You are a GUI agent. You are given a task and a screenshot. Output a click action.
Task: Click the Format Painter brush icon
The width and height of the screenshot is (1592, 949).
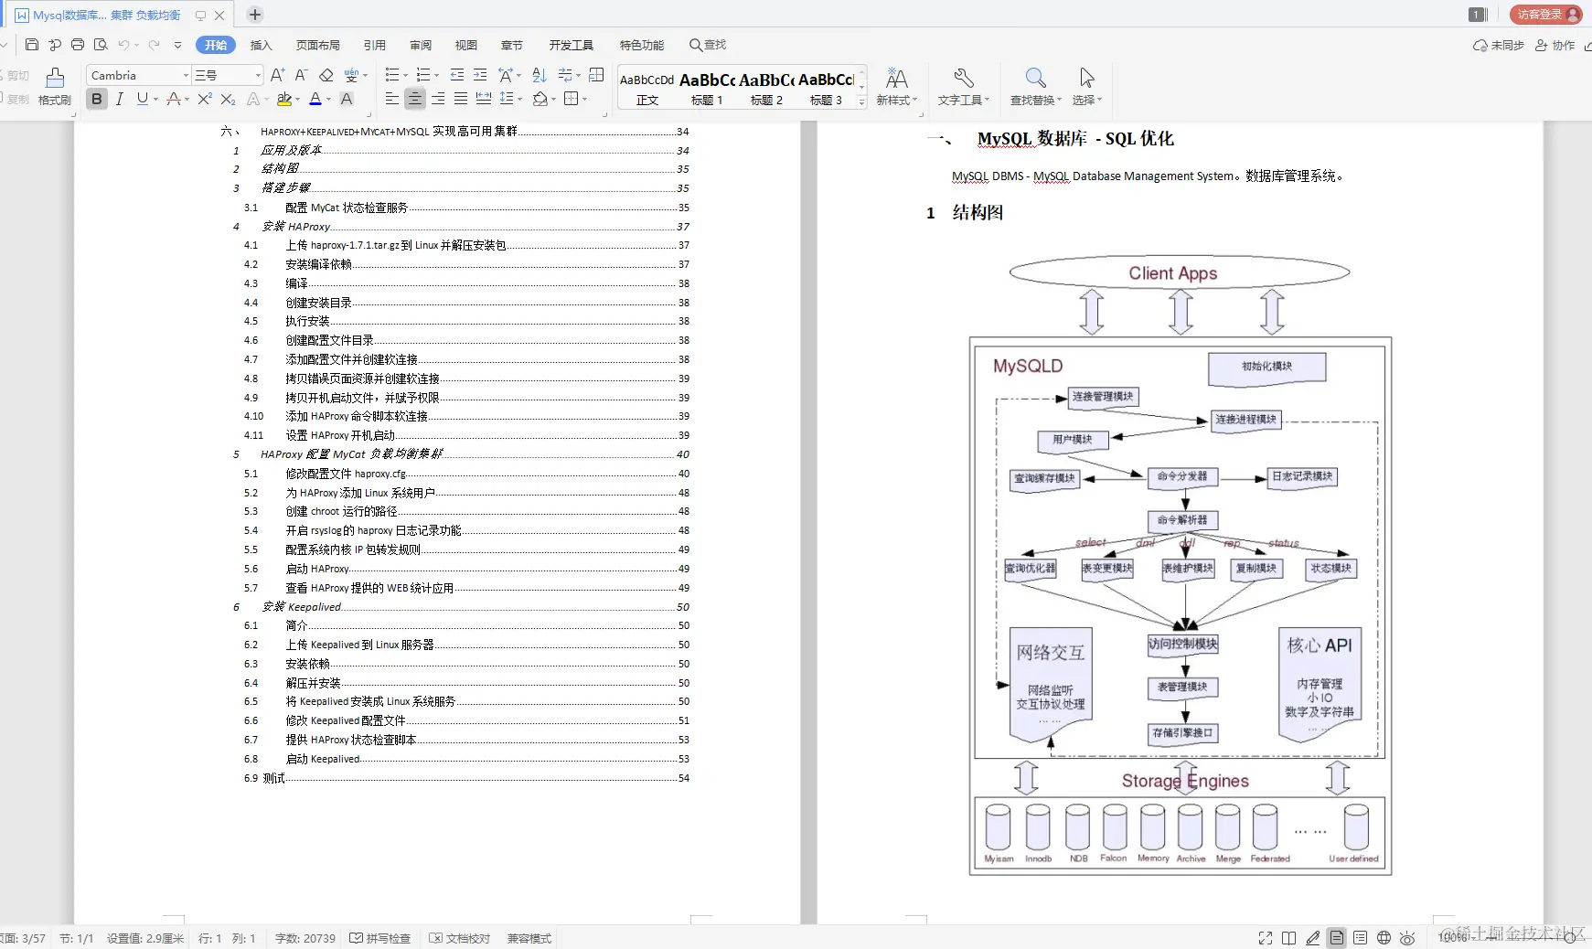[x=55, y=87]
